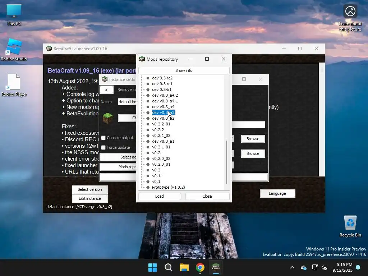368x276 pixels.
Task: Open BetaCraft v1.09_16 (exe) link
Action: [92, 70]
